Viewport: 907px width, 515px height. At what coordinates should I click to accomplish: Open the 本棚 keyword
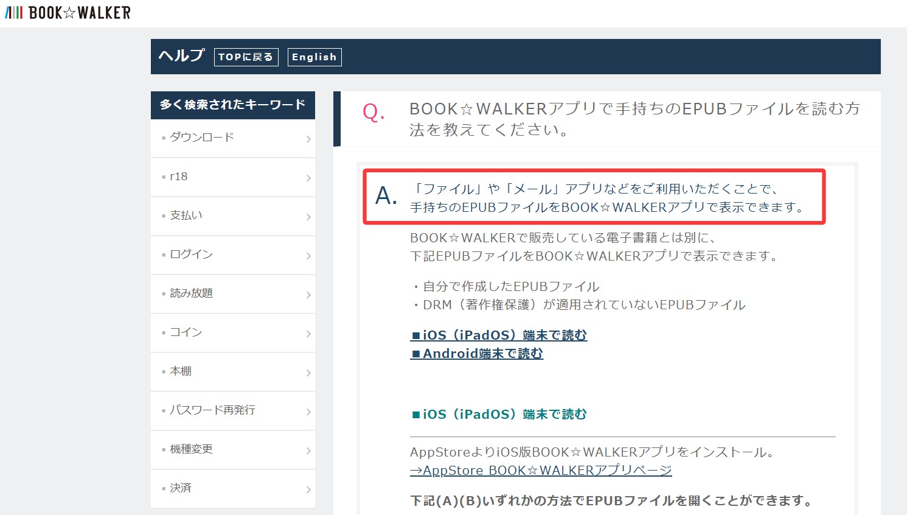coord(181,371)
